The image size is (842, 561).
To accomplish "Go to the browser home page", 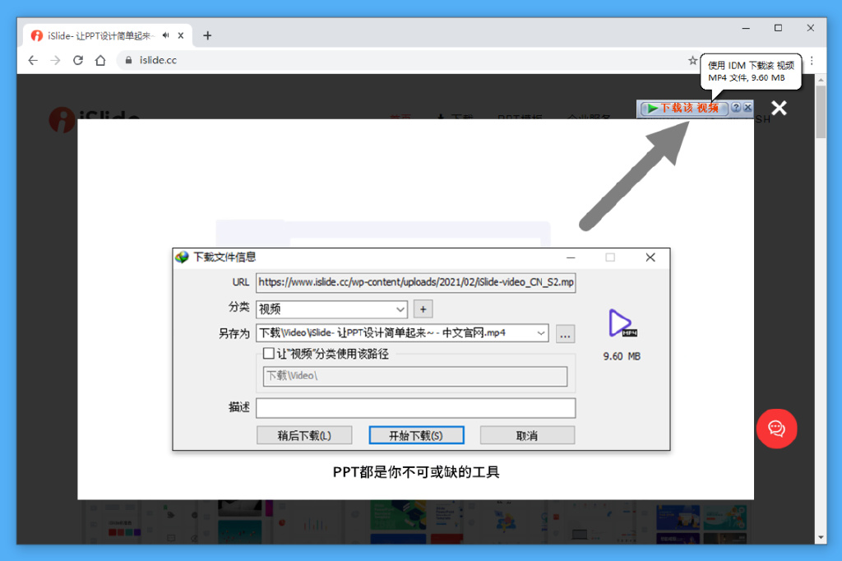I will [100, 60].
